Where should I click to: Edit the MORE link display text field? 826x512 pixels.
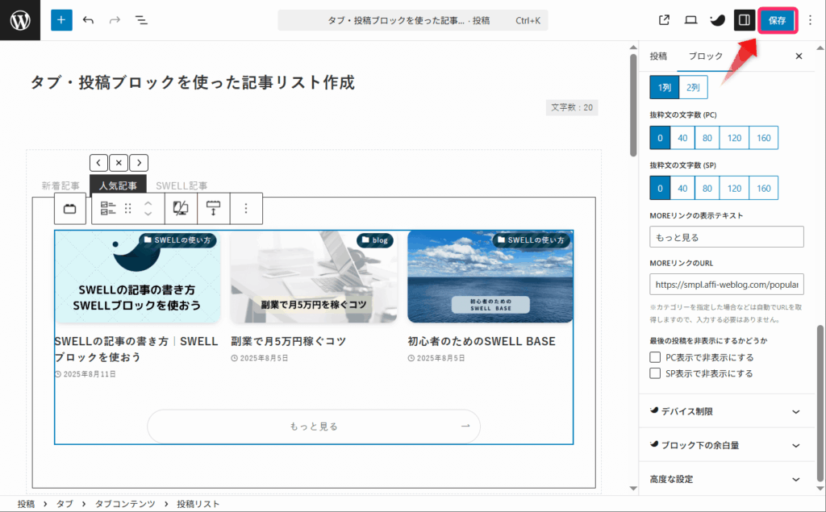pos(727,237)
